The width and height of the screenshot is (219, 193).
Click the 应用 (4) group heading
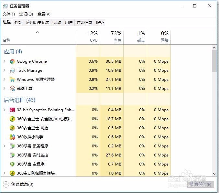tap(13, 52)
